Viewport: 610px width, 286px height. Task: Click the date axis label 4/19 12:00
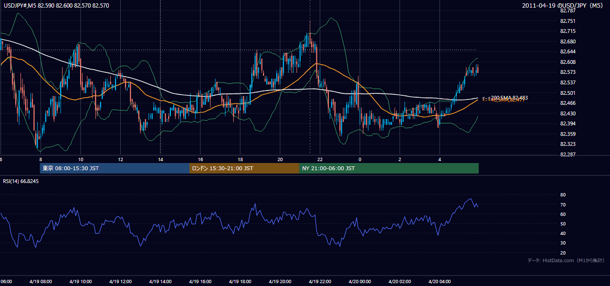(120, 282)
